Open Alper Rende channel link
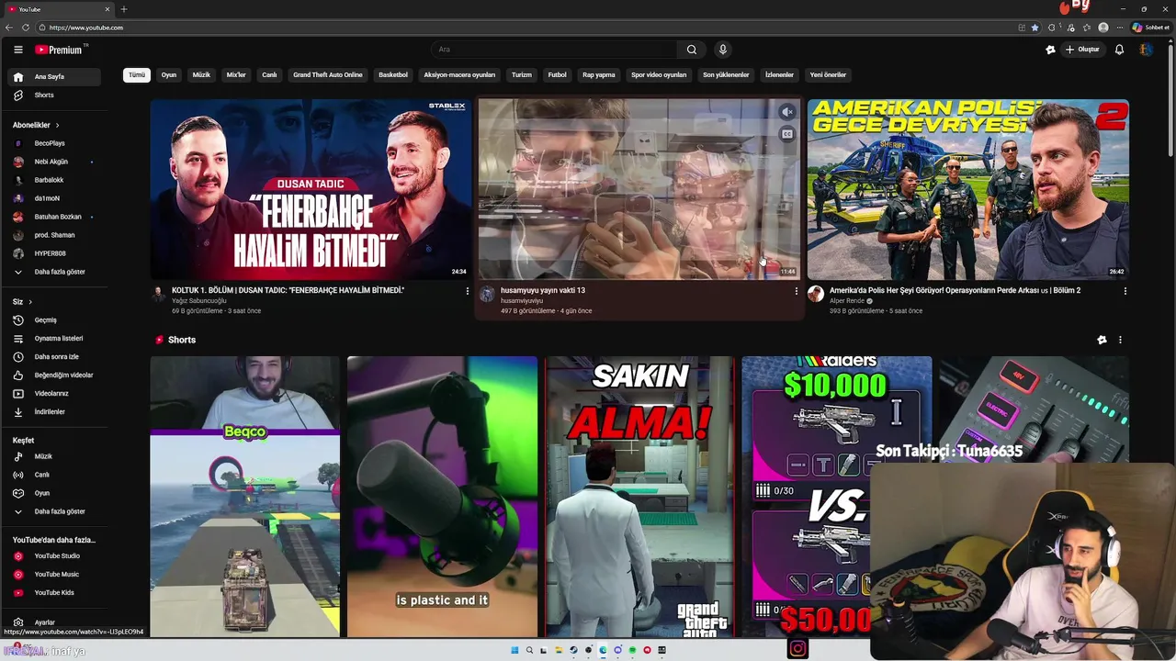 [x=847, y=301]
